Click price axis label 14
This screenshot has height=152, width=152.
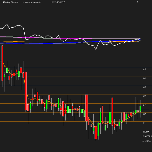click(x=144, y=78)
